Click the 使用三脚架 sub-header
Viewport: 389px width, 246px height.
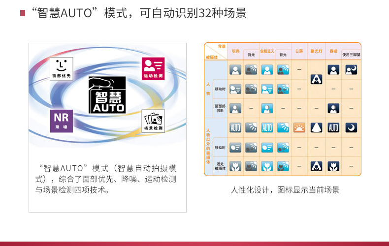coord(351,55)
